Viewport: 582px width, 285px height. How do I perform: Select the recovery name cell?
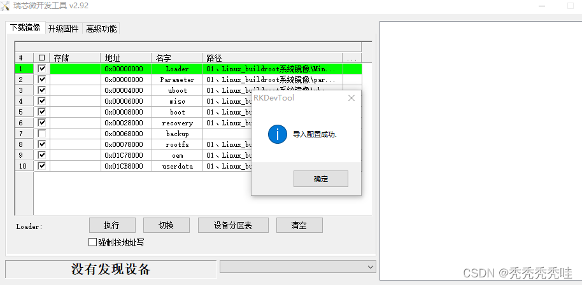point(177,123)
